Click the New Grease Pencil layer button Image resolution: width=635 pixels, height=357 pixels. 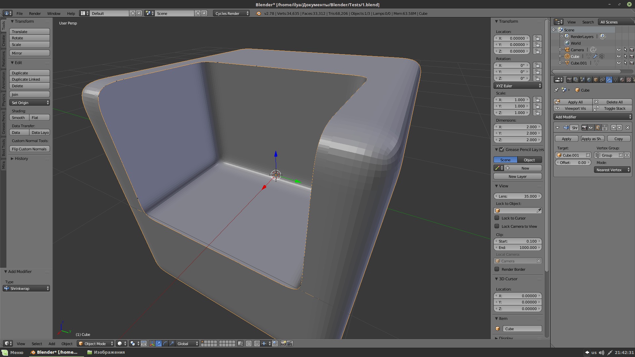518,177
